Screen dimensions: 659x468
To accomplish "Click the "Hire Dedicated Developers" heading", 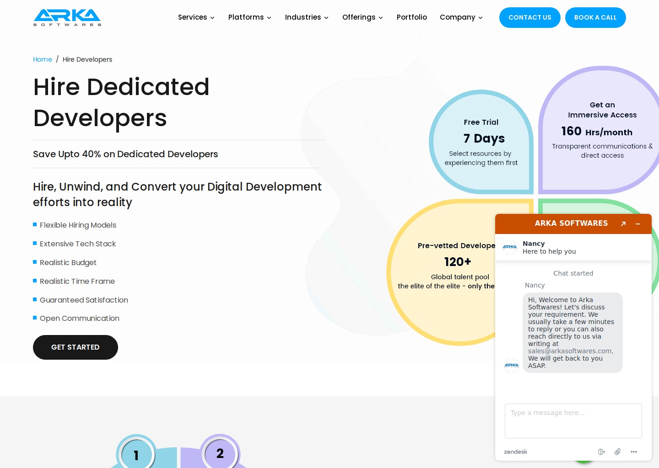I will pos(121,102).
